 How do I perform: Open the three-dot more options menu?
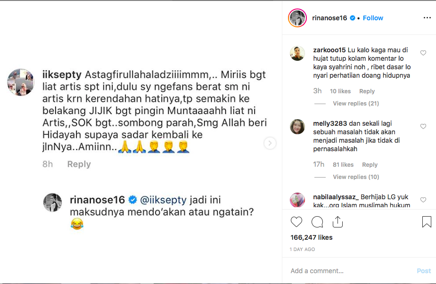[x=427, y=18]
